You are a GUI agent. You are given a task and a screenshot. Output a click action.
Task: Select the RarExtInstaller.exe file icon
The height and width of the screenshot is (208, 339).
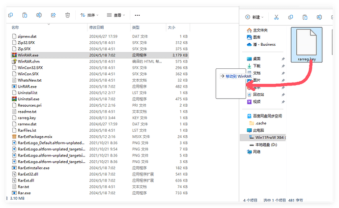(x=14, y=168)
